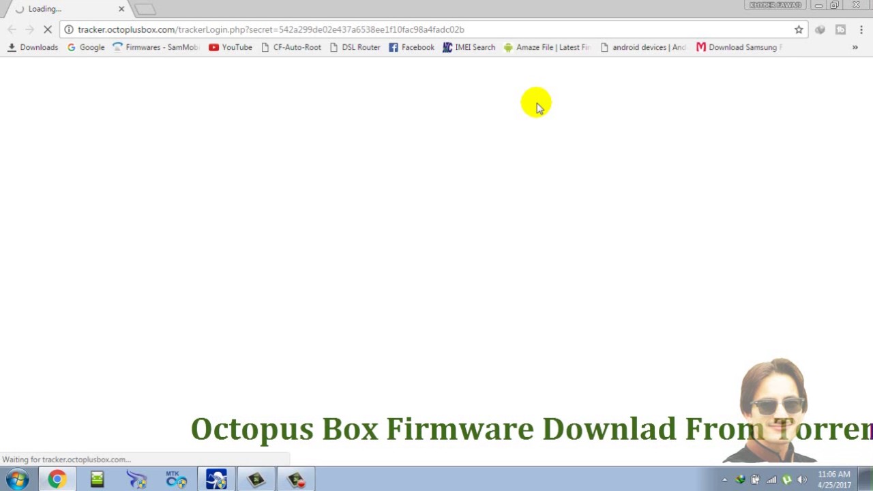
Task: Open the Google bookmark
Action: click(85, 47)
